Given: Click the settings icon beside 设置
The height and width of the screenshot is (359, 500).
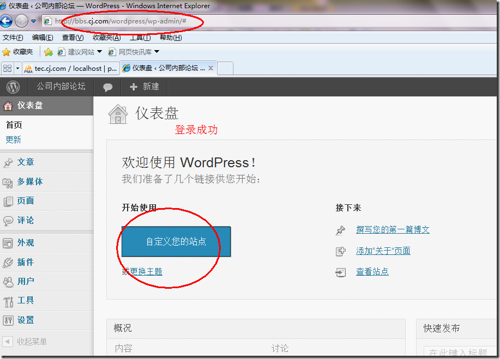Looking at the screenshot, I should 8,320.
